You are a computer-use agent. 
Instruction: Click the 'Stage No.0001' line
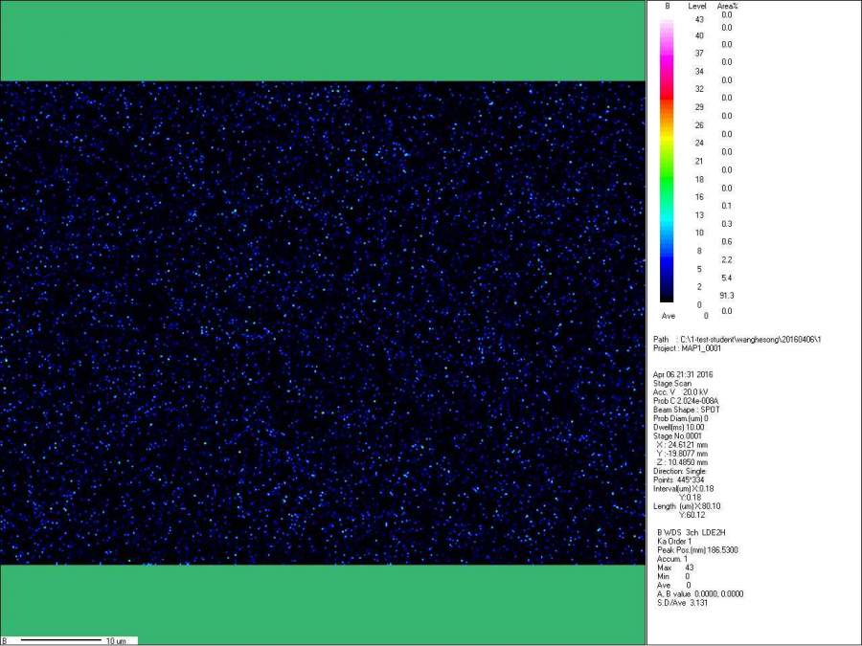click(677, 436)
